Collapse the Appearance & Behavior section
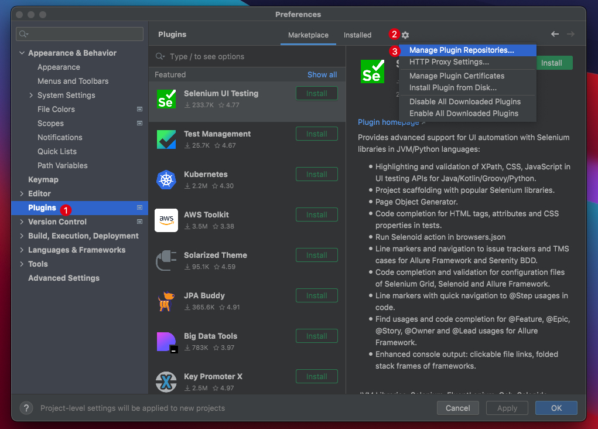Screen dimensions: 598x429 22,53
